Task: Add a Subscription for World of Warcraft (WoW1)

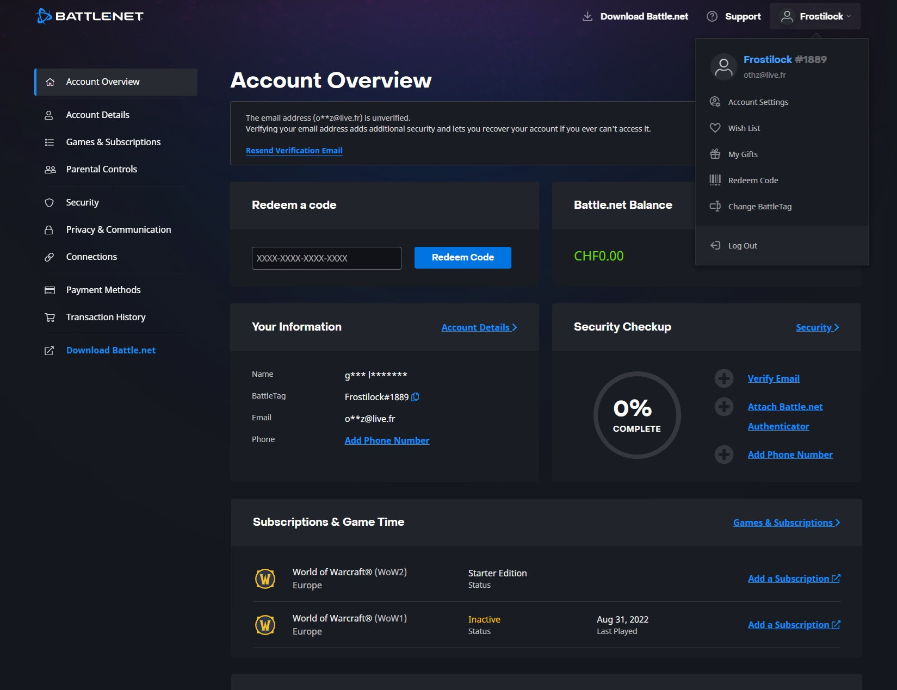Action: [794, 625]
